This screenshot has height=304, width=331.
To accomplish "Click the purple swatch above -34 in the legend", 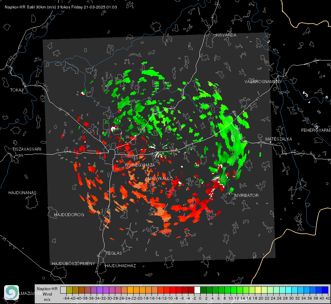I will pyautogui.click(x=100, y=290).
